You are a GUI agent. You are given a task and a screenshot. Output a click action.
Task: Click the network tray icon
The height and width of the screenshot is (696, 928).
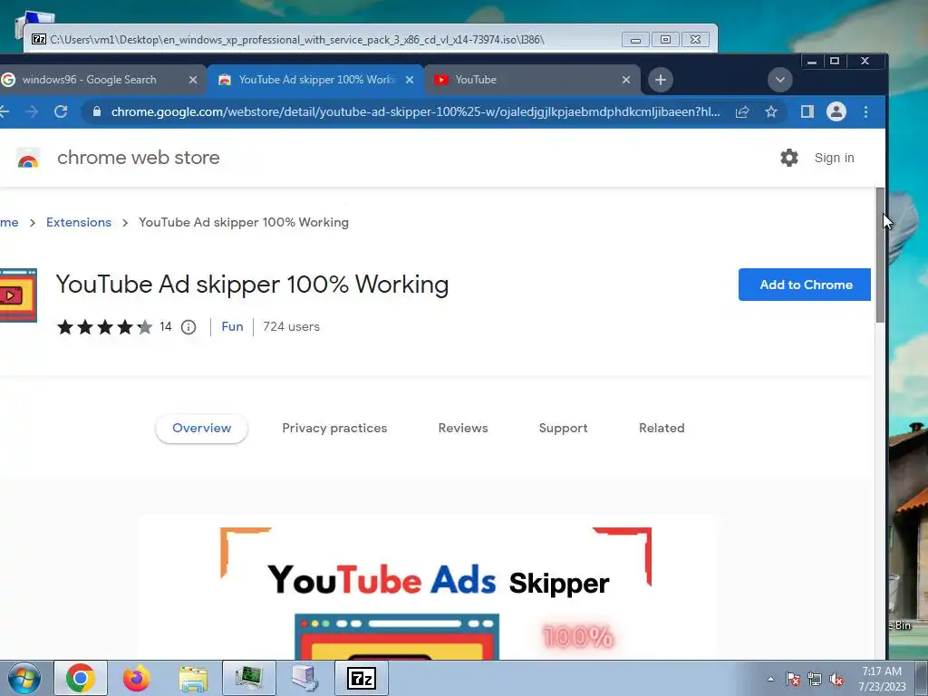(815, 679)
